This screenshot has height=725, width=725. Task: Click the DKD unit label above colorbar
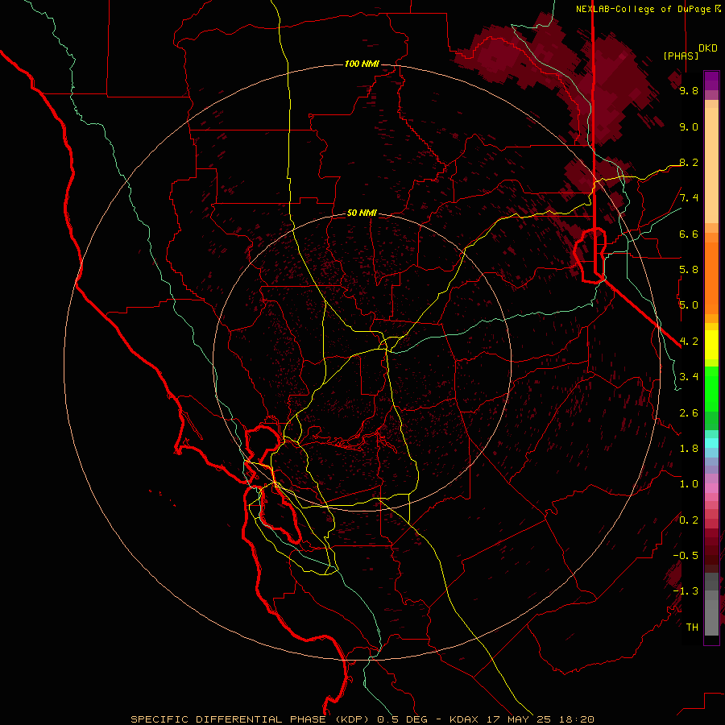coord(708,48)
